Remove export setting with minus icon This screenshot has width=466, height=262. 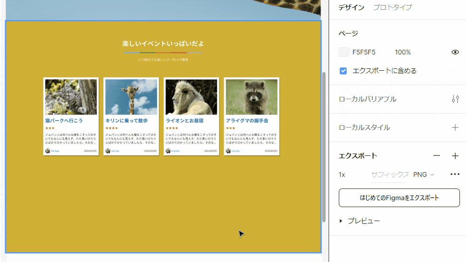pos(437,156)
